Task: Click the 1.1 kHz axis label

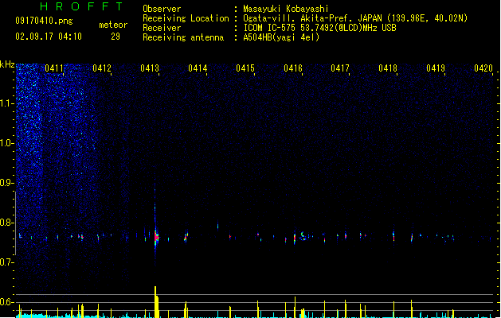Action: pyautogui.click(x=6, y=103)
